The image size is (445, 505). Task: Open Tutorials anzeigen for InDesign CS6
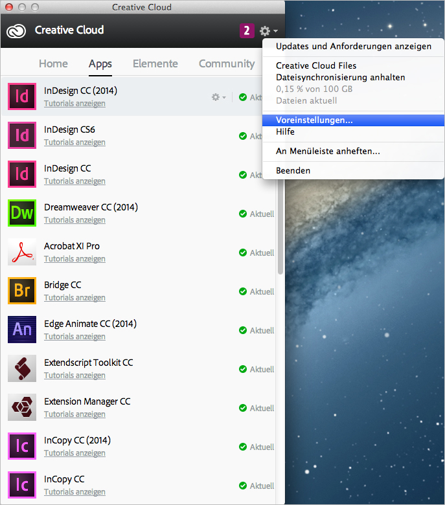point(74,142)
